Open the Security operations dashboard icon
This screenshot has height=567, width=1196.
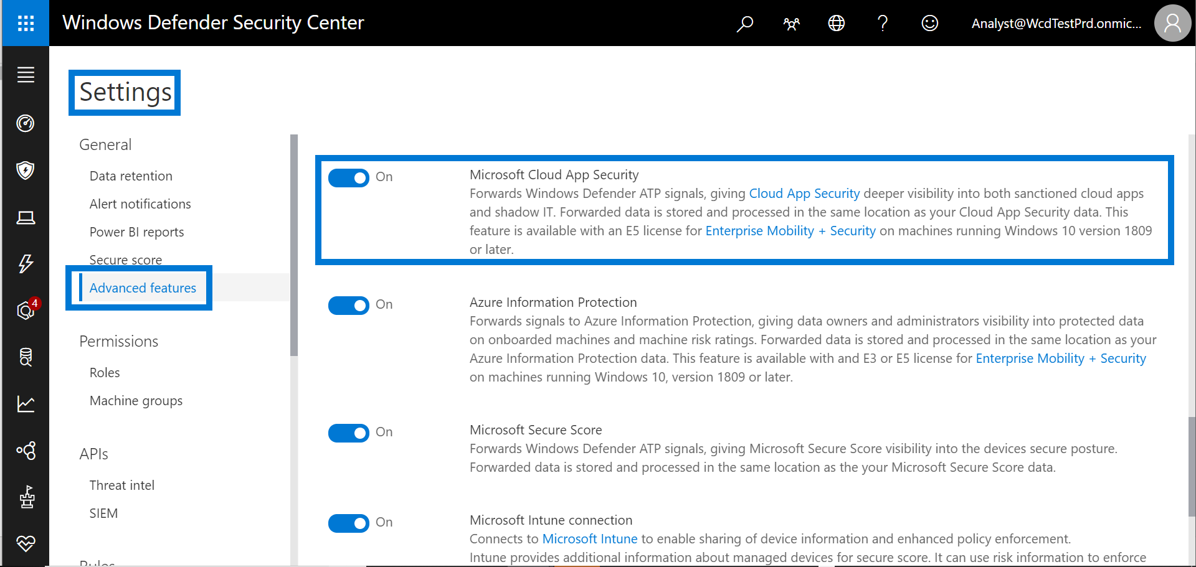click(x=26, y=123)
